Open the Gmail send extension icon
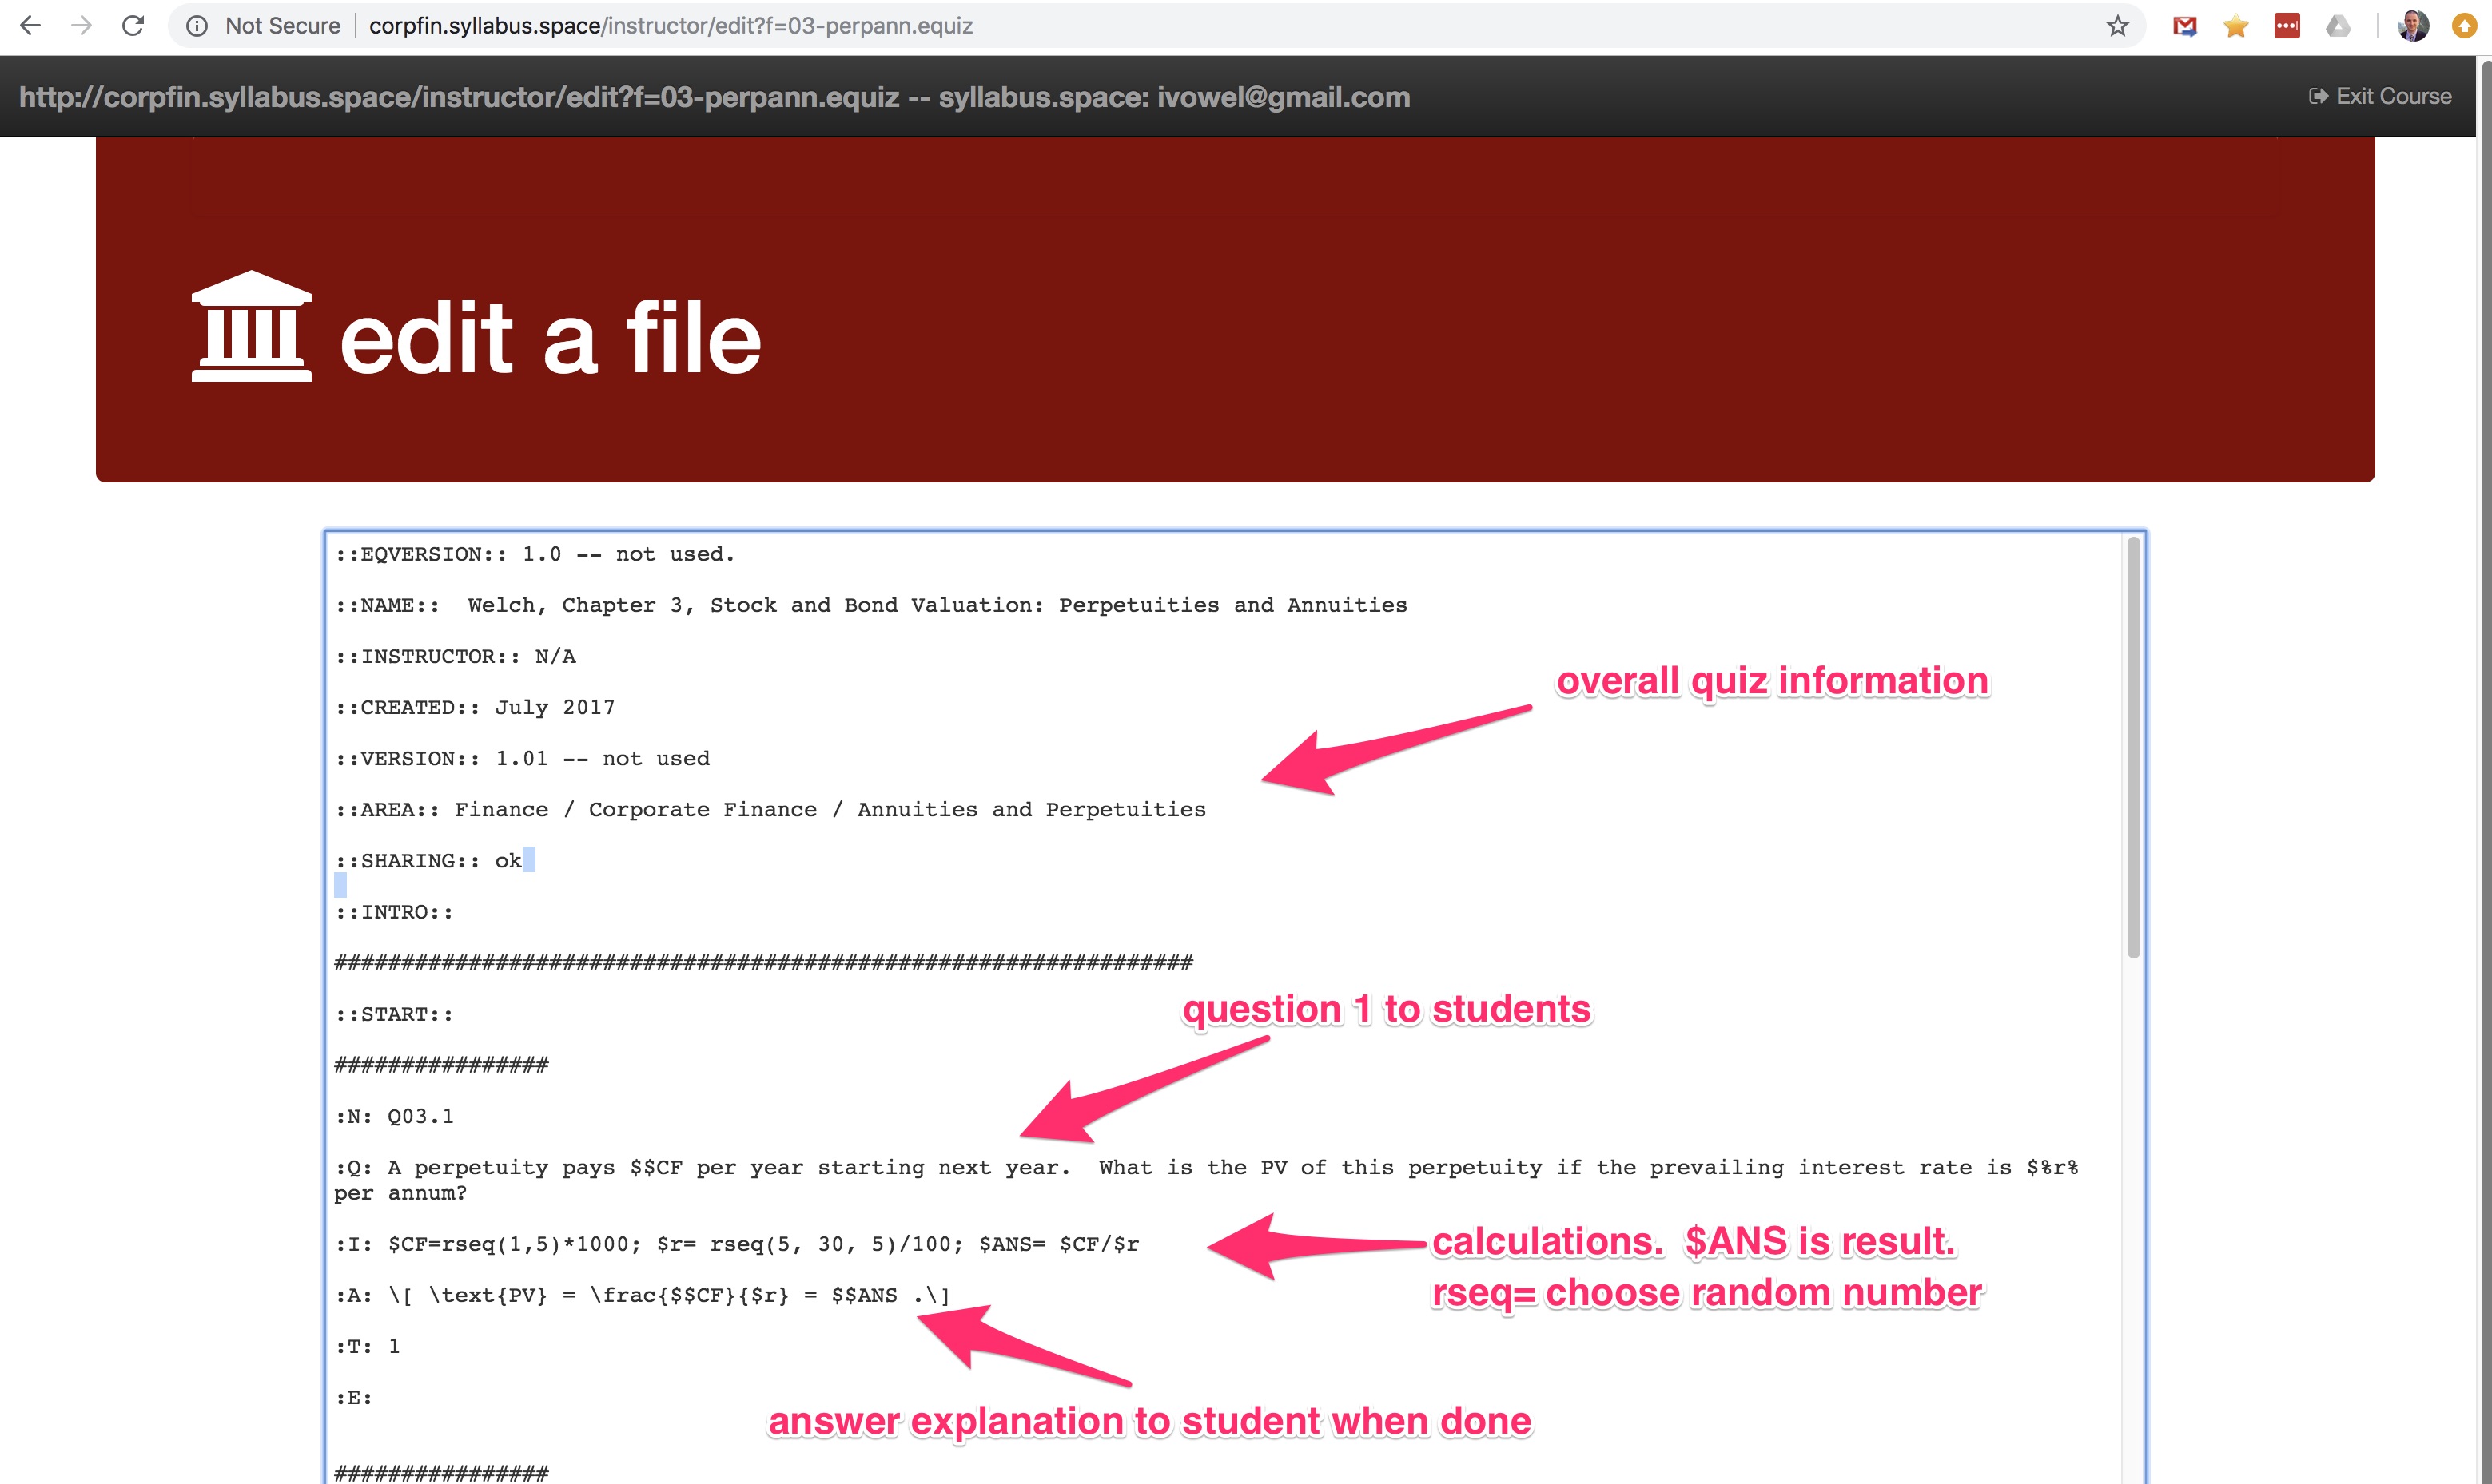This screenshot has height=1484, width=2492. coord(2185,26)
